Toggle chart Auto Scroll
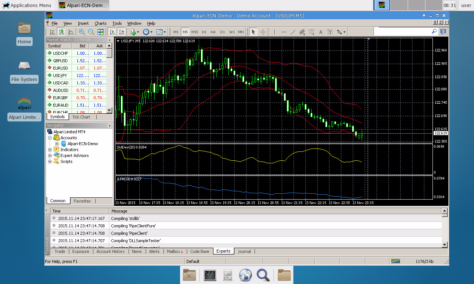 [112, 32]
